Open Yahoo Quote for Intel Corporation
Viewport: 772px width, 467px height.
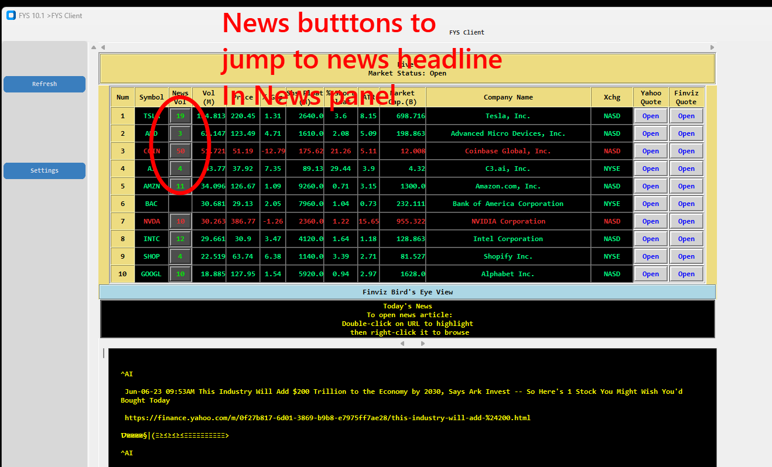tap(651, 239)
